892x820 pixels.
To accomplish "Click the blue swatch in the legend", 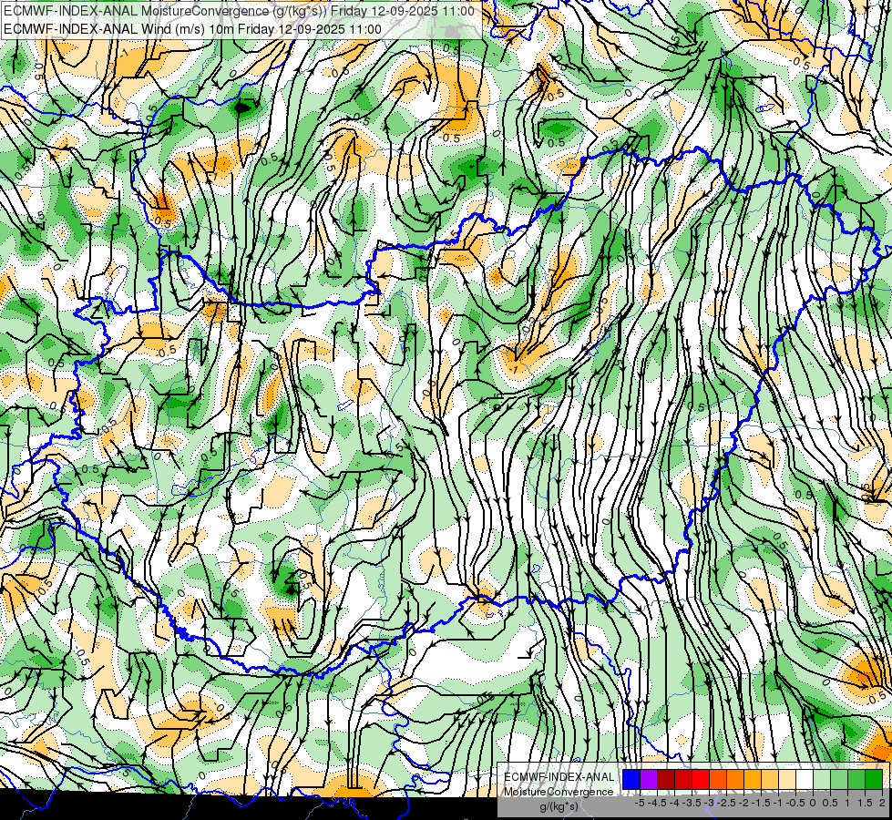I will (631, 779).
